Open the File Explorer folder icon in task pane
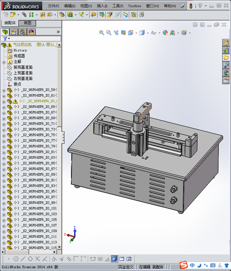Image resolution: width=231 pixels, height=271 pixels. pos(226,58)
